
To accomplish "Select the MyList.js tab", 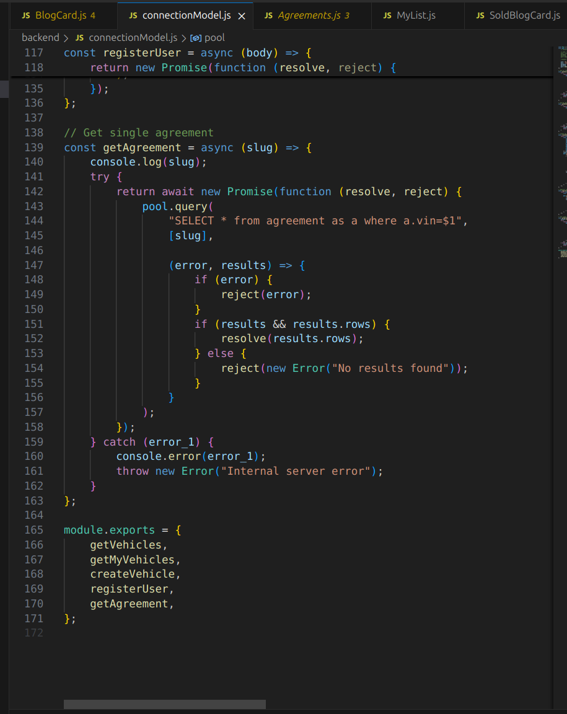I will [415, 15].
